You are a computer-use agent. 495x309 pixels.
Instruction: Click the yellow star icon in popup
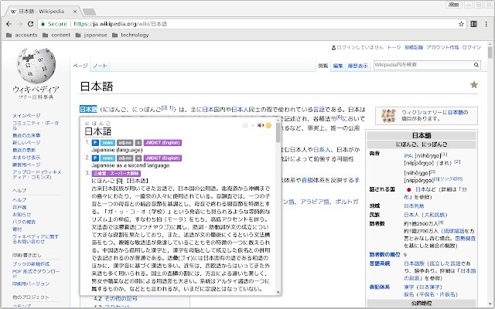[x=268, y=124]
